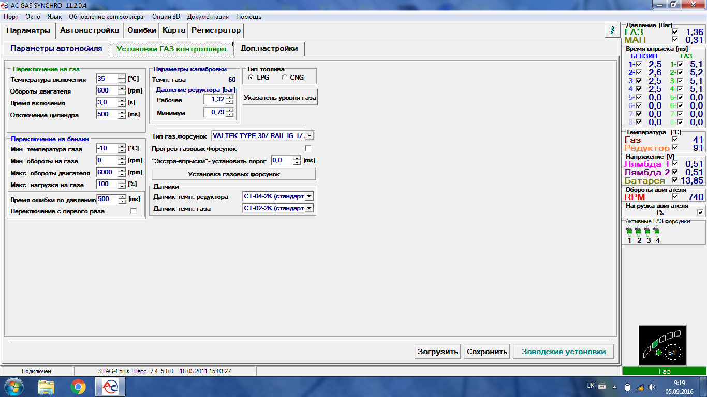Toggle the Лямбда 1 voltage checkbox
707x397 pixels.
click(675, 164)
